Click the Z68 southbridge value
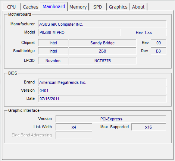 [103, 51]
